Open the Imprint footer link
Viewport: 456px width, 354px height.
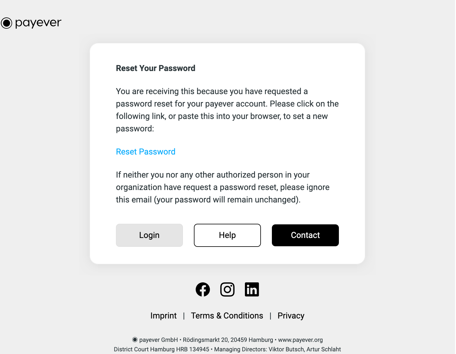[x=163, y=316]
